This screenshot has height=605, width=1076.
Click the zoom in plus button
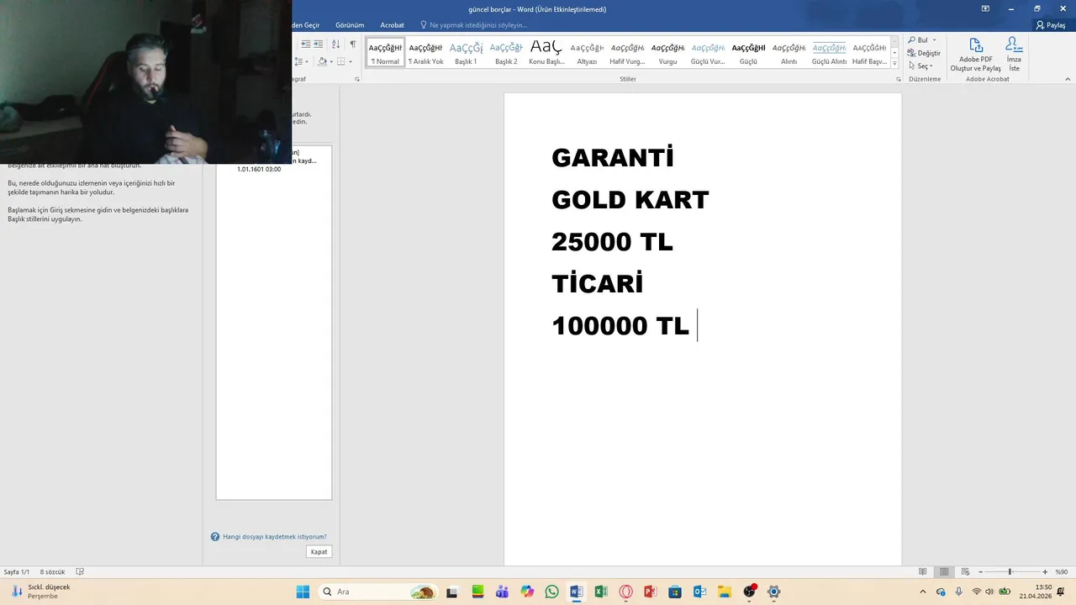tap(1045, 572)
